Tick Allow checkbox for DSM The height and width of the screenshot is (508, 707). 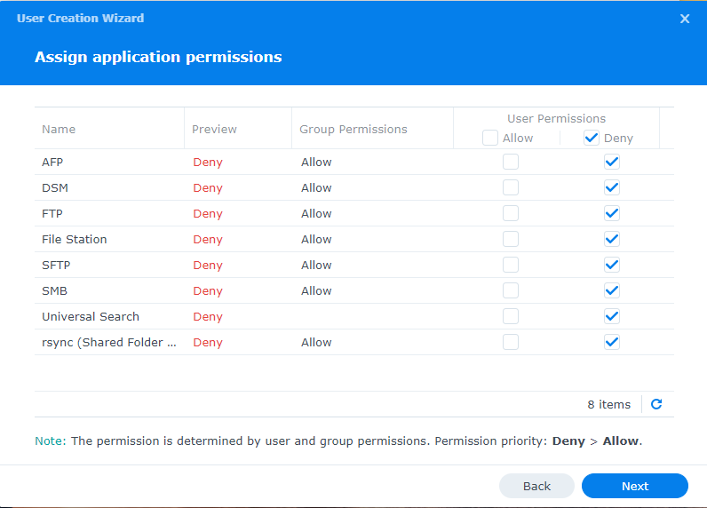point(511,187)
